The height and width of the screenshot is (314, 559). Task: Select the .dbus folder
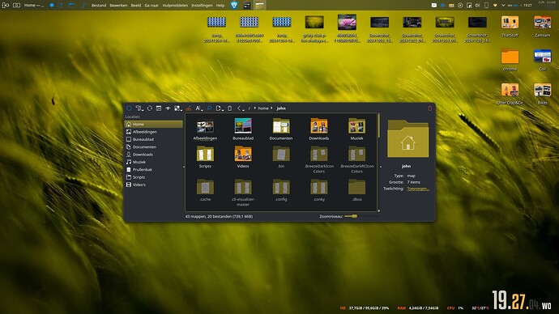click(356, 187)
